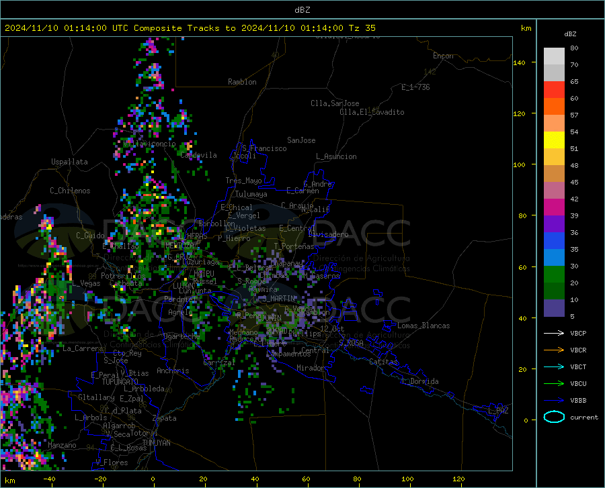Viewport: 605px width, 488px height.
Task: Select the yellow 51 dBZ color swatch
Action: click(x=554, y=140)
